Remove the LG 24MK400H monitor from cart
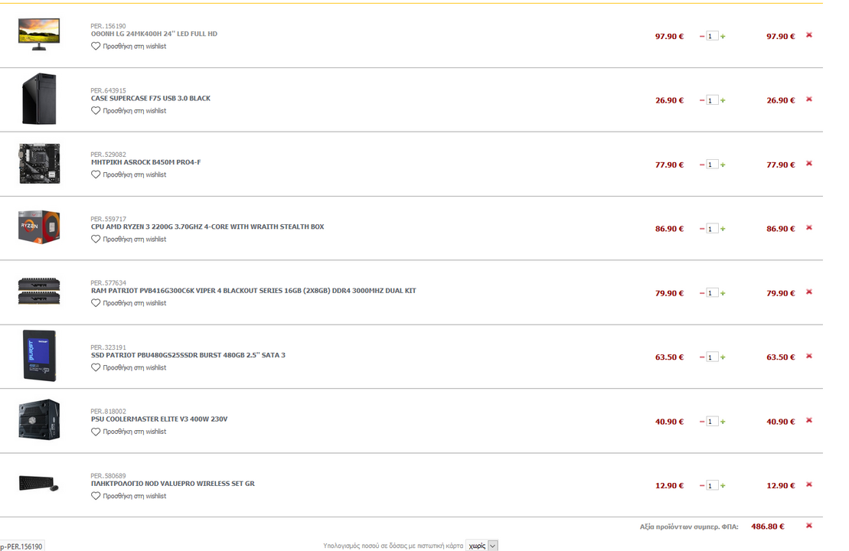The image size is (849, 551). pos(809,35)
